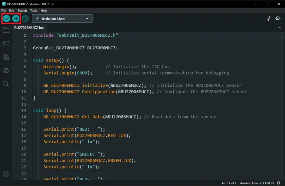Maximize the Arduino IDE window
The width and height of the screenshot is (285, 186).
[267, 4]
